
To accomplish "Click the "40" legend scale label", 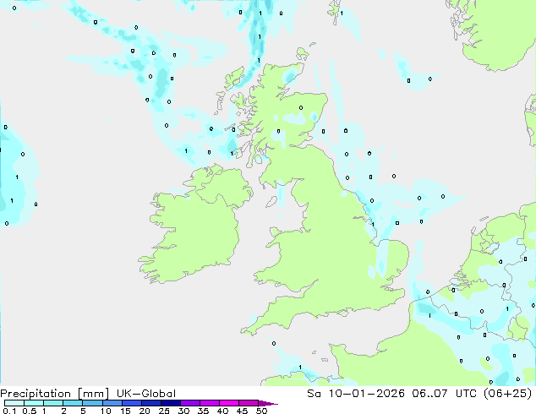I will [x=222, y=411].
